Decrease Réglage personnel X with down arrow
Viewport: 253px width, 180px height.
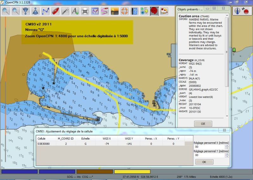(x=227, y=148)
